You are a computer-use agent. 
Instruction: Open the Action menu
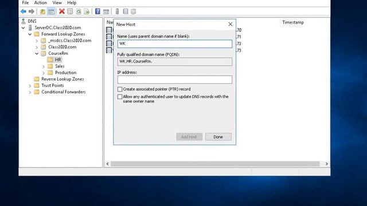click(x=41, y=3)
